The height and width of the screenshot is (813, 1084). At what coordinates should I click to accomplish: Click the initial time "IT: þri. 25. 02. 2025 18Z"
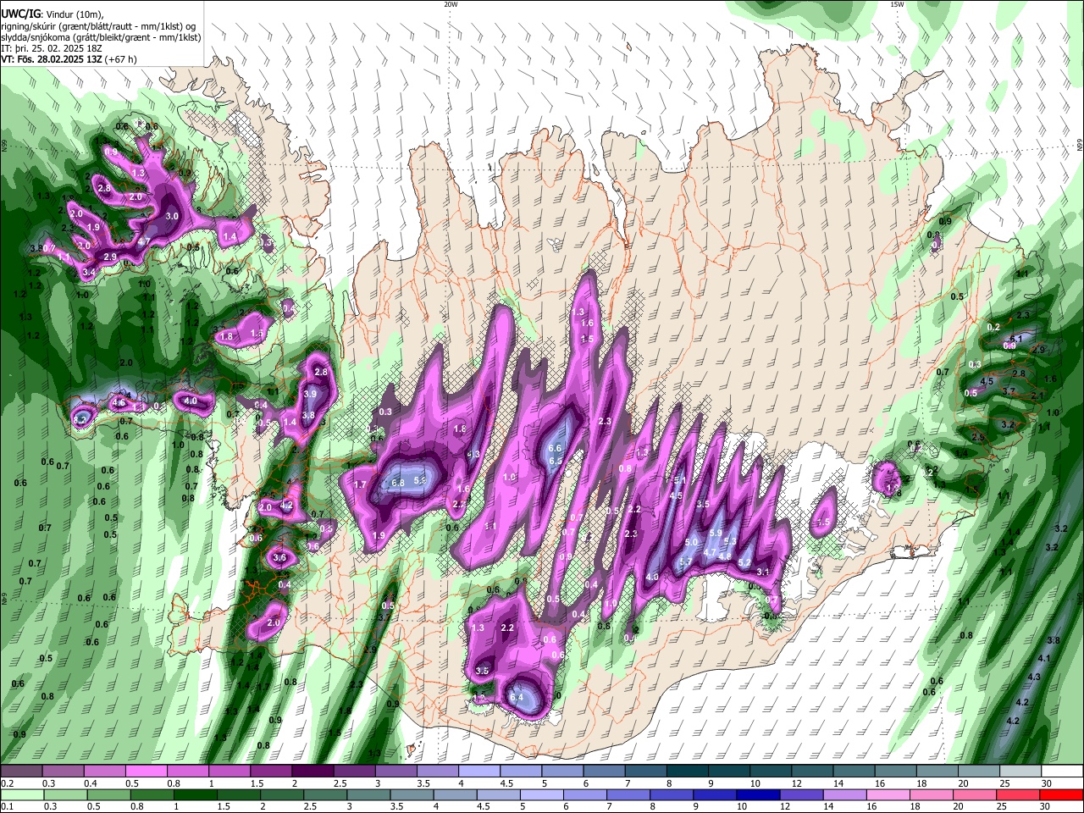tap(53, 48)
